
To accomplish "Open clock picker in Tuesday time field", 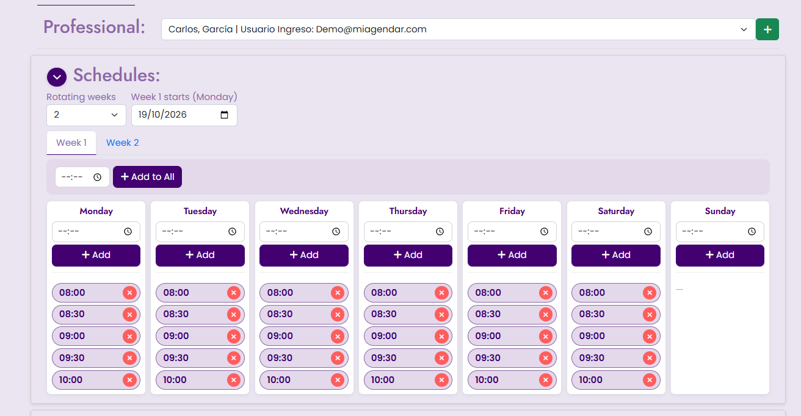I will pos(232,232).
